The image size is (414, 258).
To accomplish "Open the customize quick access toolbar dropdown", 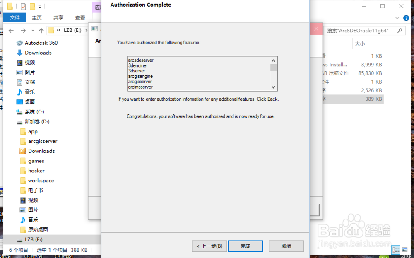I will tap(40, 7).
